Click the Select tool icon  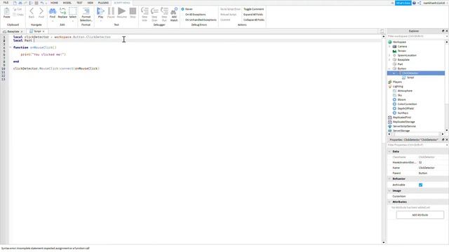73,11
